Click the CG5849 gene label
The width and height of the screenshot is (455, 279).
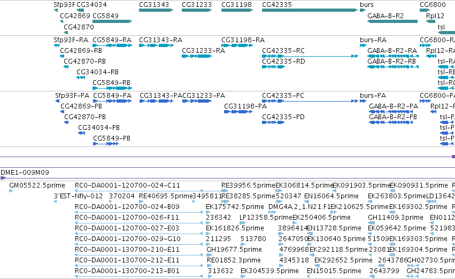106,15
